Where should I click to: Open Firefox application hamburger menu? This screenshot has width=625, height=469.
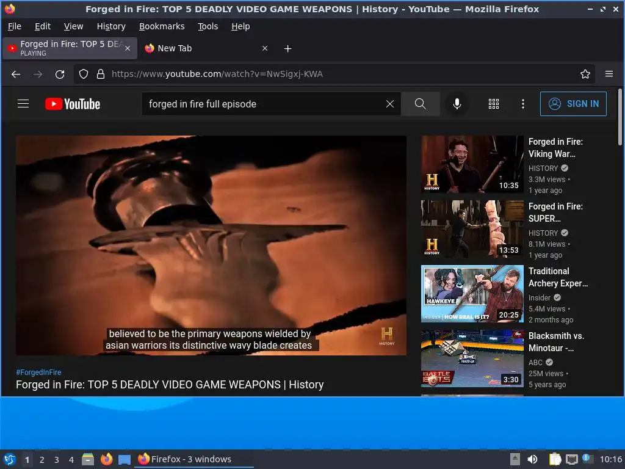609,74
